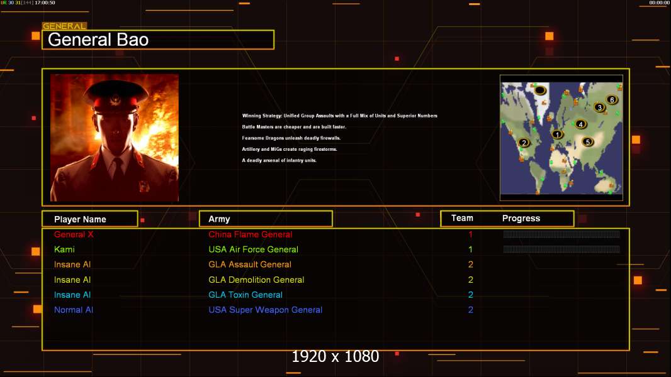
Task: Click General X's progress bar
Action: tap(561, 234)
